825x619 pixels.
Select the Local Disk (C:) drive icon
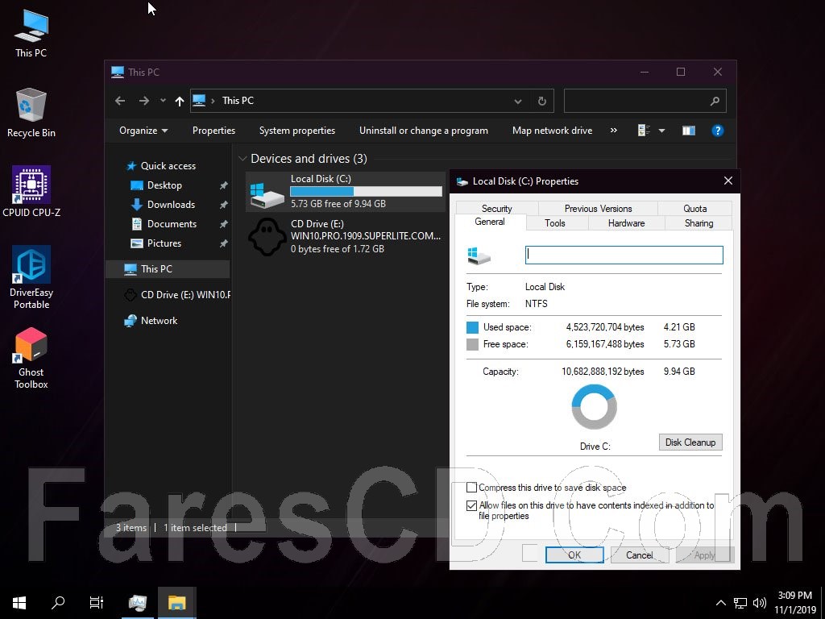(x=267, y=195)
